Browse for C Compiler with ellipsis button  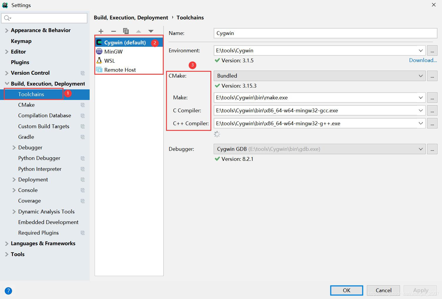click(x=432, y=111)
